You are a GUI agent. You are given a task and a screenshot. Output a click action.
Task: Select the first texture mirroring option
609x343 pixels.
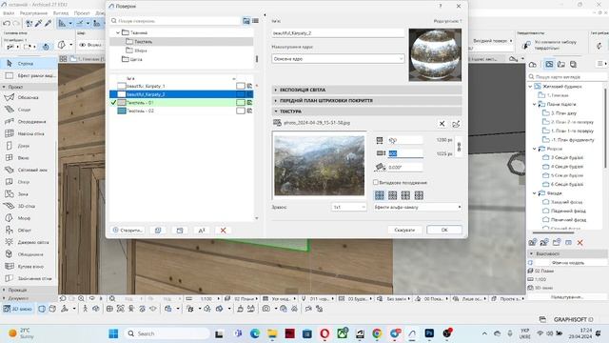380,195
